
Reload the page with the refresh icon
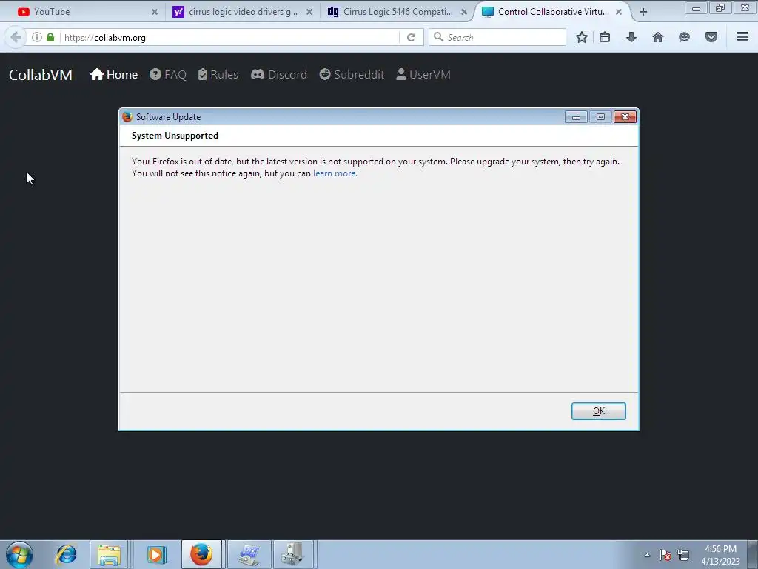[x=411, y=37]
